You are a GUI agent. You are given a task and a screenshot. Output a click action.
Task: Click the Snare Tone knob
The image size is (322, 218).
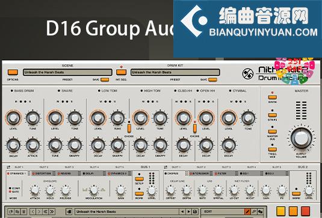click(x=75, y=118)
